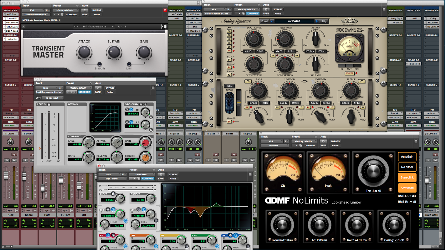Click the phase invert icon in Dyn3 Levels
This screenshot has width=445, height=250.
[x=49, y=104]
